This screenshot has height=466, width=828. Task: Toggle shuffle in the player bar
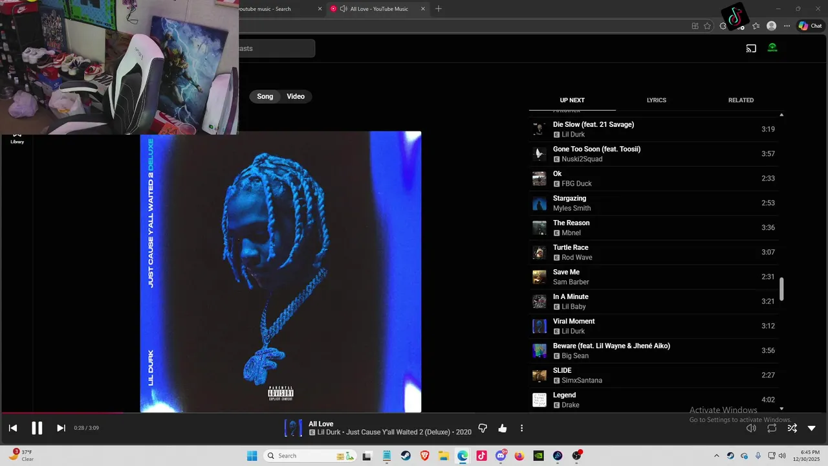pos(792,428)
